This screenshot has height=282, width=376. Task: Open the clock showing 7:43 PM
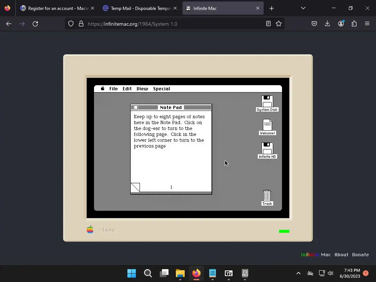(x=350, y=273)
